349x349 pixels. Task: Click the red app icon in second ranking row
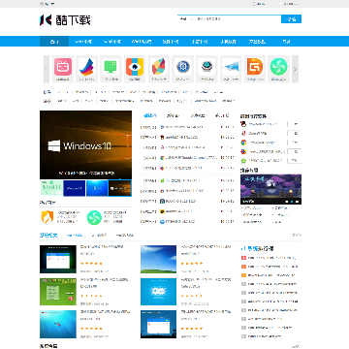point(243,133)
